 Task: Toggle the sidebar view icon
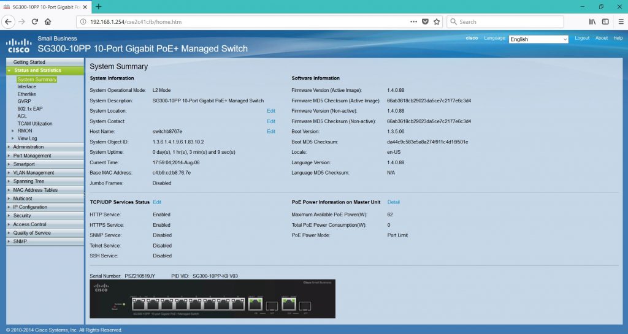pyautogui.click(x=605, y=21)
